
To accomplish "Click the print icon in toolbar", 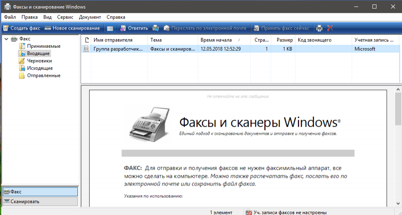I will pos(319,28).
